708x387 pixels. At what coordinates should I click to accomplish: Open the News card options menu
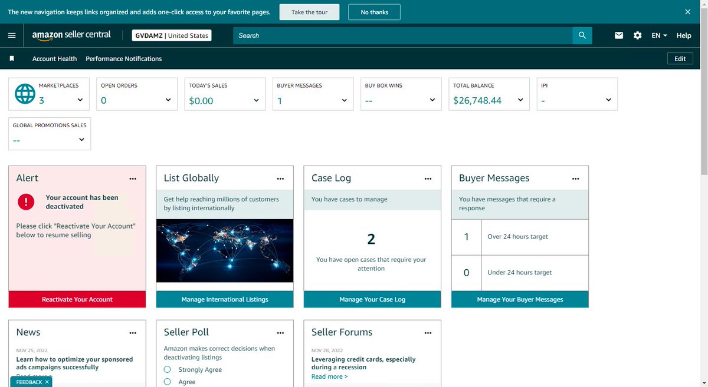tap(133, 333)
